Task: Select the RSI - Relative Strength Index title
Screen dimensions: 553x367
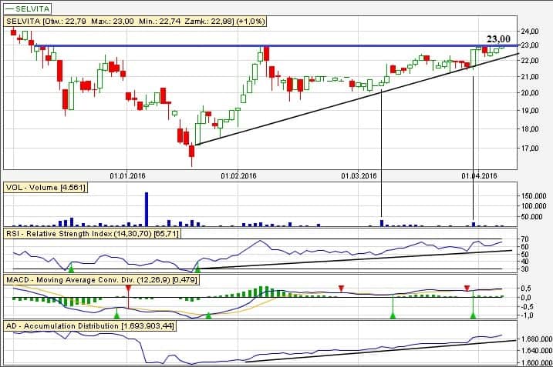Action: [x=93, y=232]
